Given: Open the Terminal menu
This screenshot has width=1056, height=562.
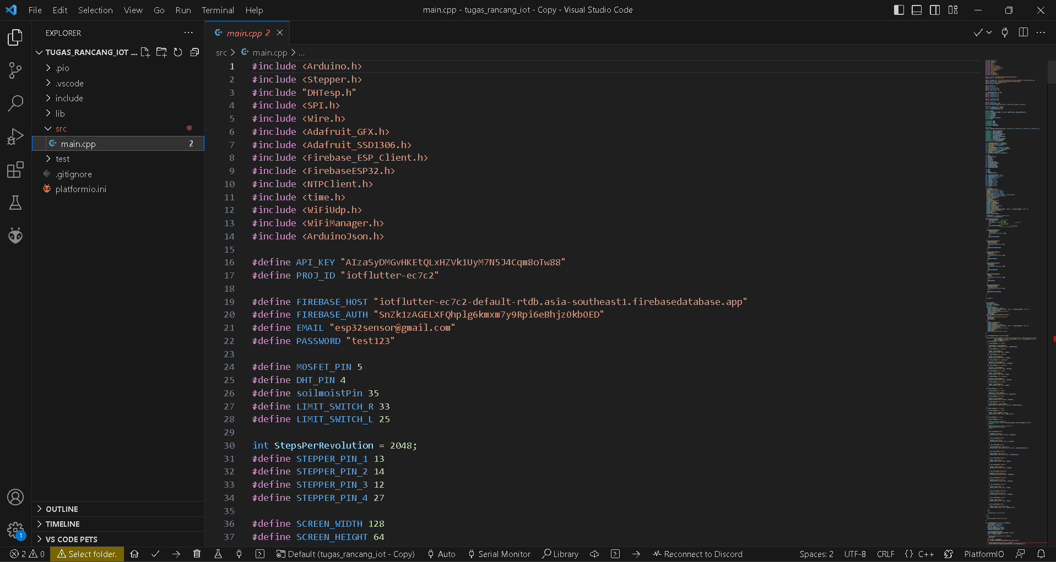Looking at the screenshot, I should coord(218,10).
